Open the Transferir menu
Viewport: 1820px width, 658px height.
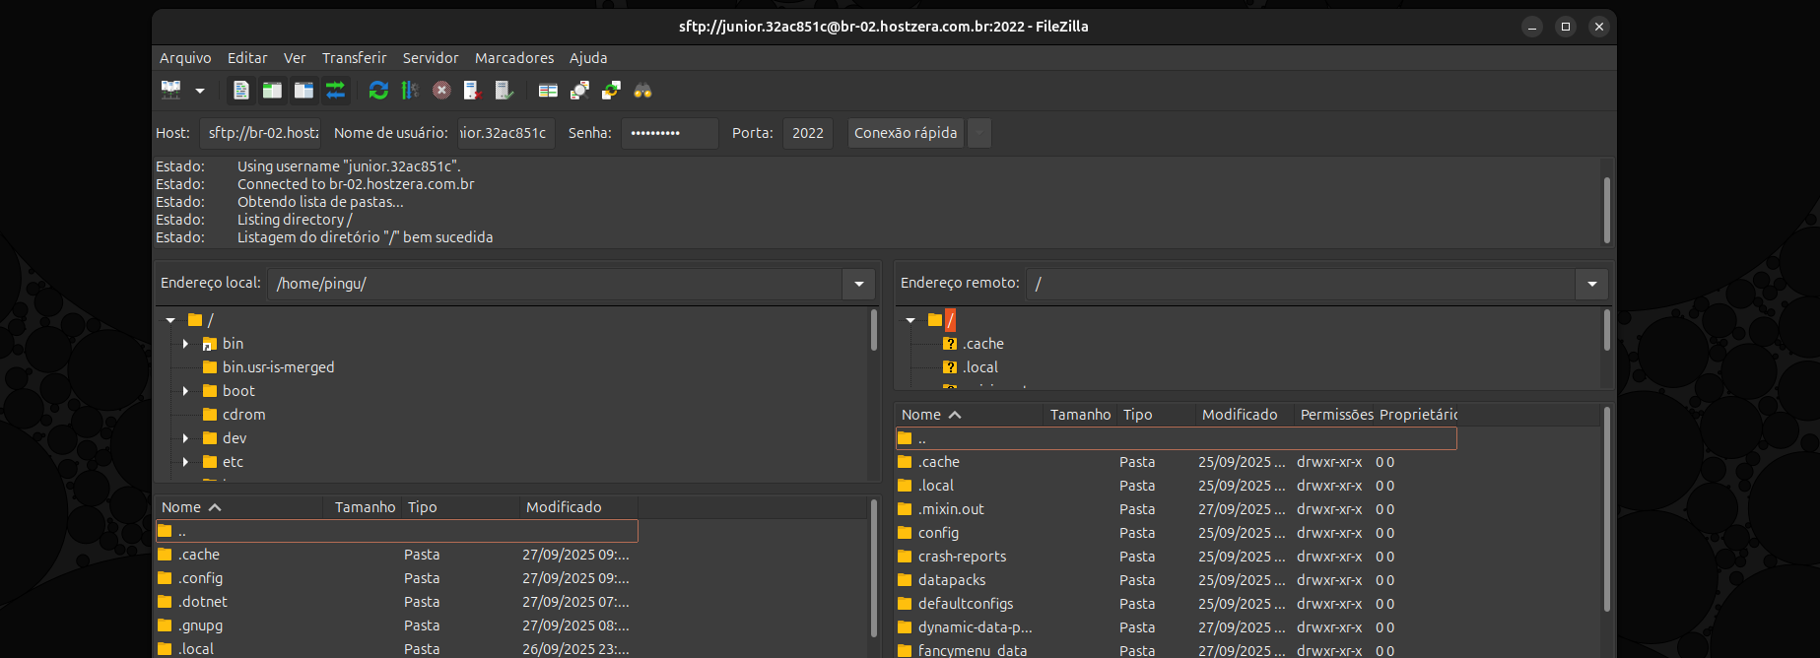coord(354,58)
